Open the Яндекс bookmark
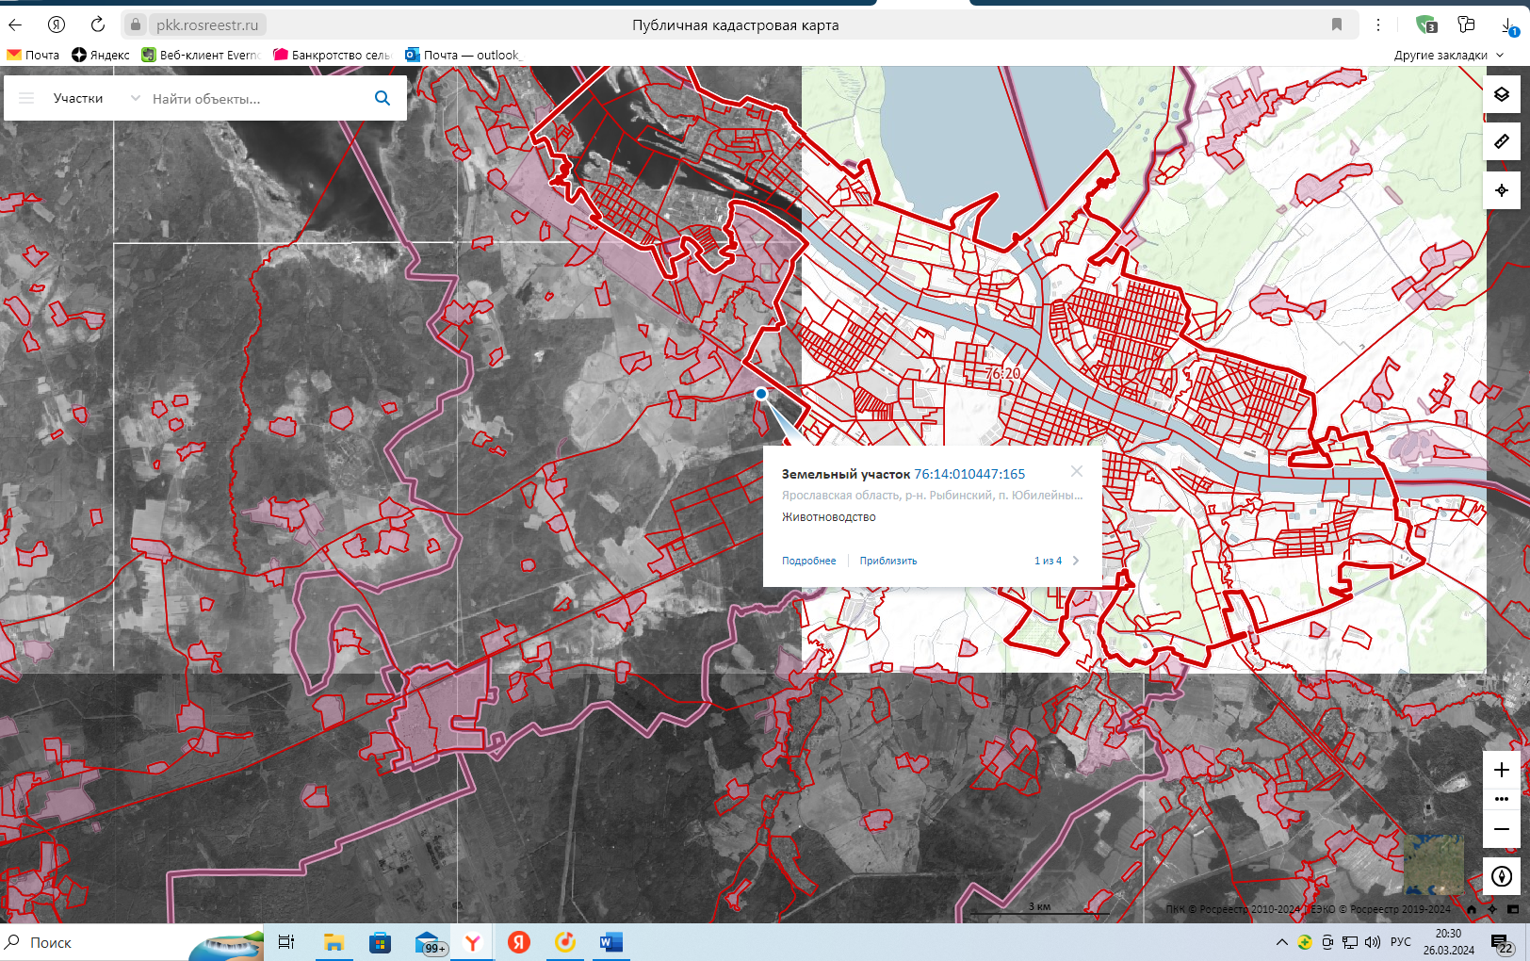Image resolution: width=1530 pixels, height=961 pixels. [101, 56]
